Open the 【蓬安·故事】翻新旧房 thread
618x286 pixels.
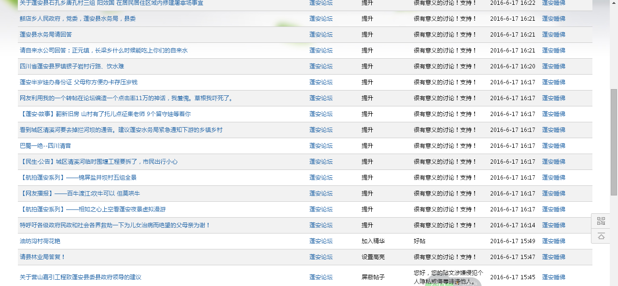click(x=105, y=114)
